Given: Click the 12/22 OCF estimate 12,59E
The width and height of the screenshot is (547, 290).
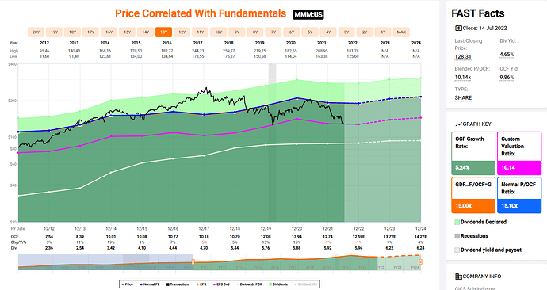Looking at the screenshot, I should point(358,237).
